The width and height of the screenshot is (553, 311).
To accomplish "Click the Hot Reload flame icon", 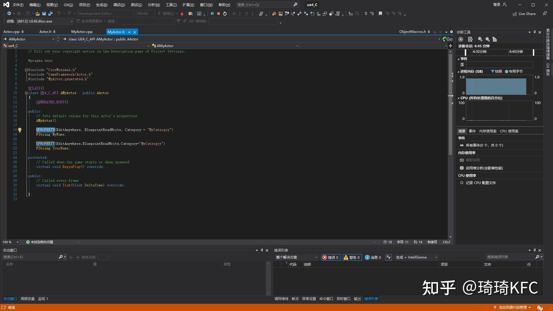I will (182, 14).
